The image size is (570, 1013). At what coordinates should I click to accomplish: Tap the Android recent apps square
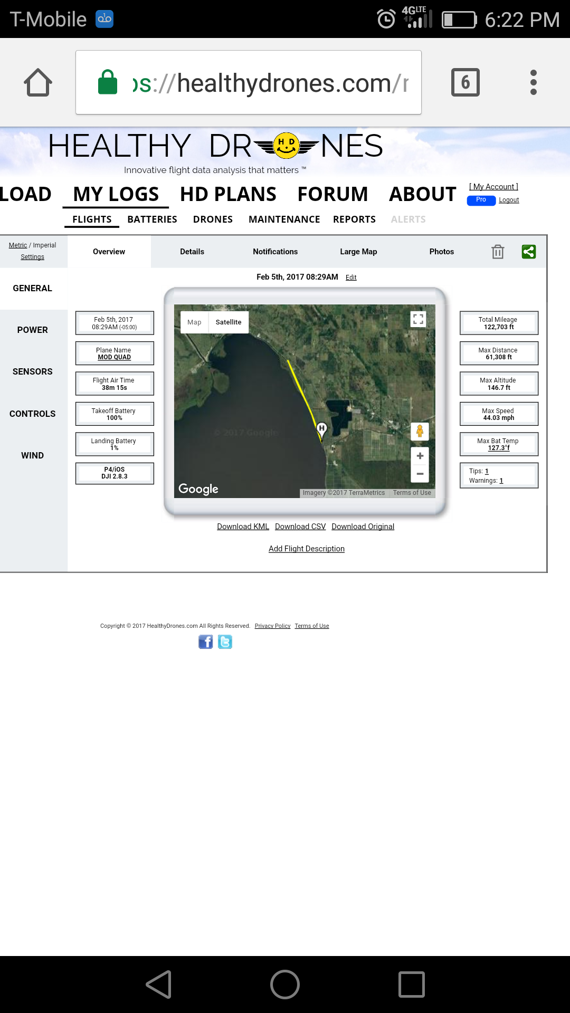pos(412,985)
